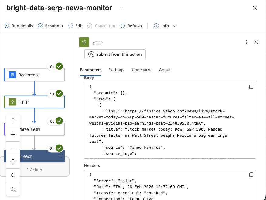Collapse the For each action chevron

61,156
